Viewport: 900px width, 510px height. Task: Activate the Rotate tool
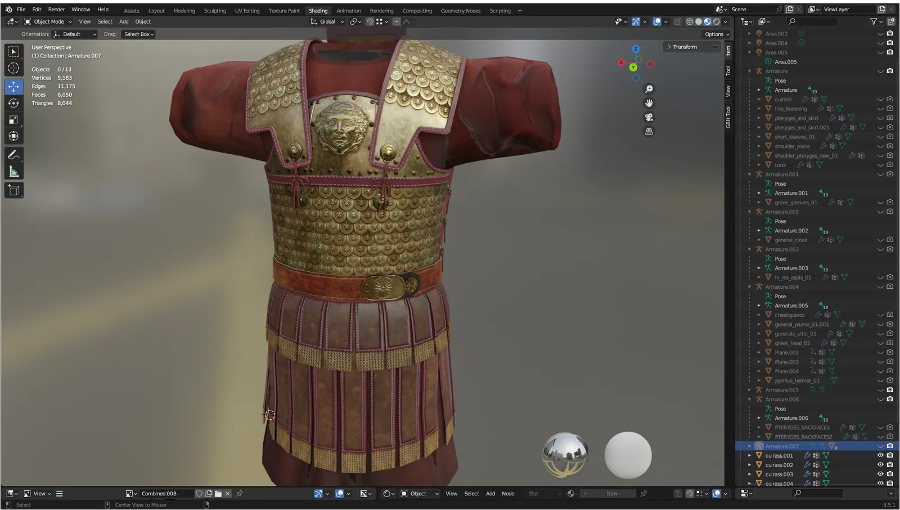(x=13, y=103)
